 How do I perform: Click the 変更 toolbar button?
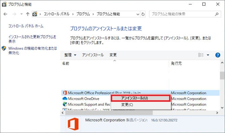113,55
